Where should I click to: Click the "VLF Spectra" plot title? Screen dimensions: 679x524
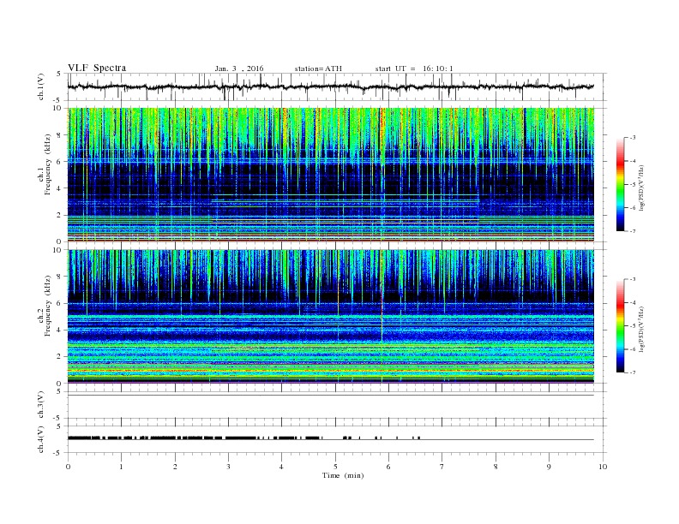97,68
